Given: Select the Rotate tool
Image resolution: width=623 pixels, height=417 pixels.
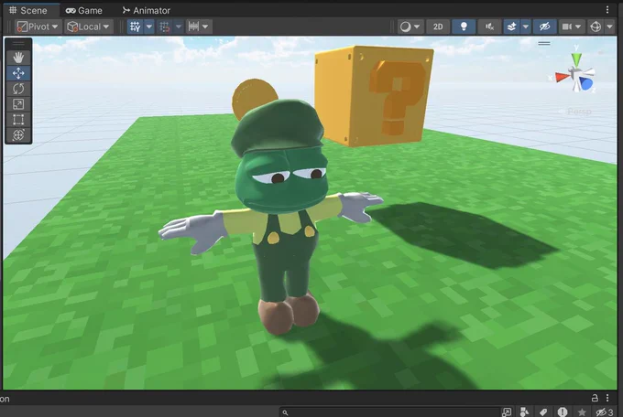Looking at the screenshot, I should [x=18, y=89].
